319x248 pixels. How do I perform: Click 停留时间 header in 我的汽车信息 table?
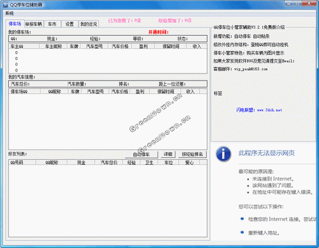click(x=165, y=91)
